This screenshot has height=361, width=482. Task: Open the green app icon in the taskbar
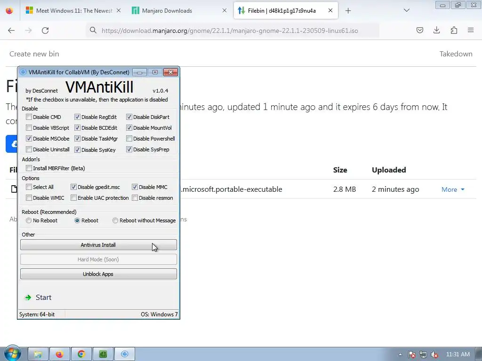coord(103,354)
